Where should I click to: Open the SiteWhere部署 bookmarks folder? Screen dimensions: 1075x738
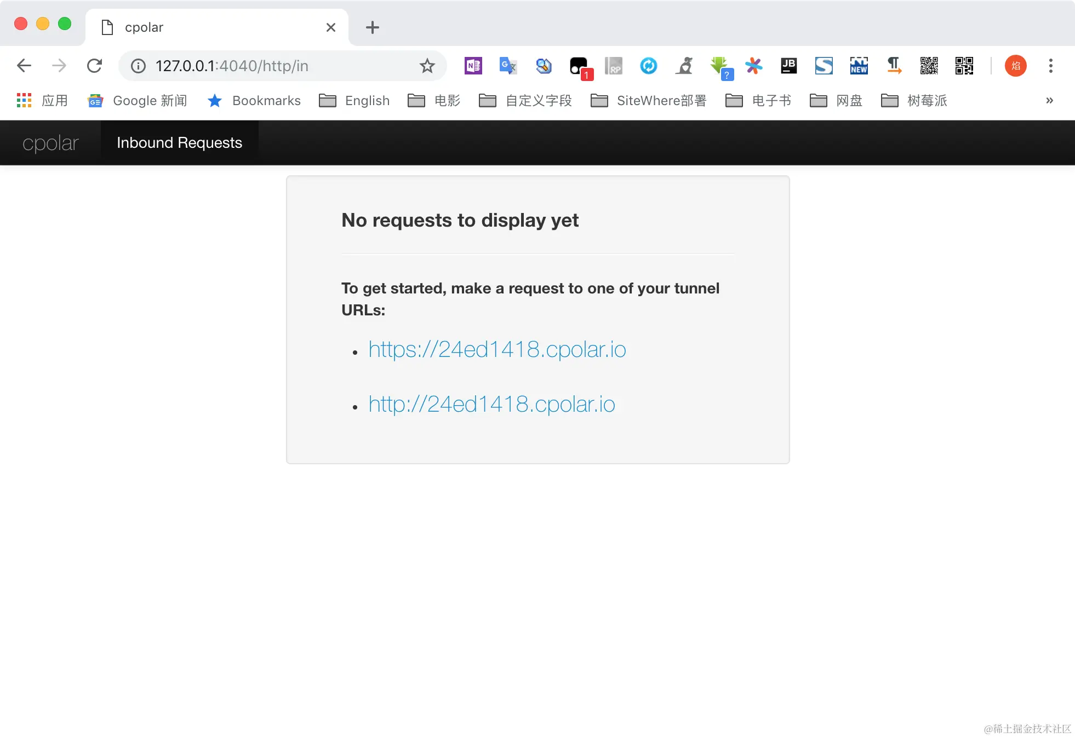(x=649, y=101)
